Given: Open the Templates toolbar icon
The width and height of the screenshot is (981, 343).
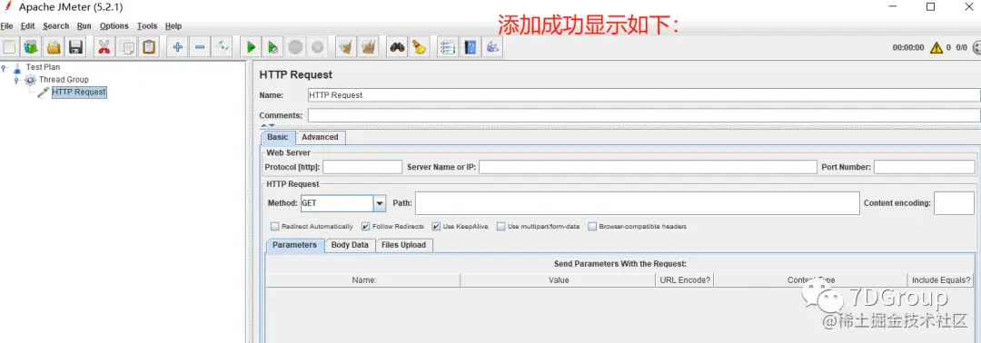Looking at the screenshot, I should pos(31,47).
